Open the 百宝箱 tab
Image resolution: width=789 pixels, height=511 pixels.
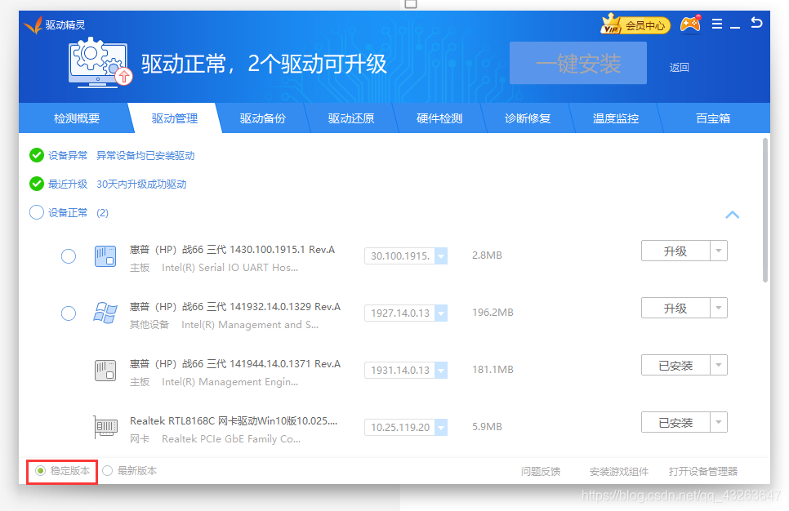[x=713, y=118]
